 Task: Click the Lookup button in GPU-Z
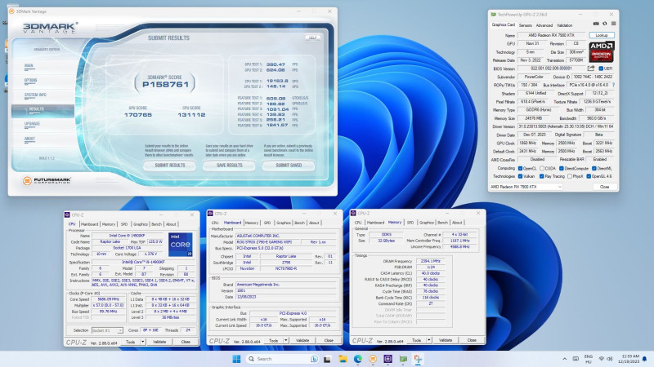pos(602,35)
